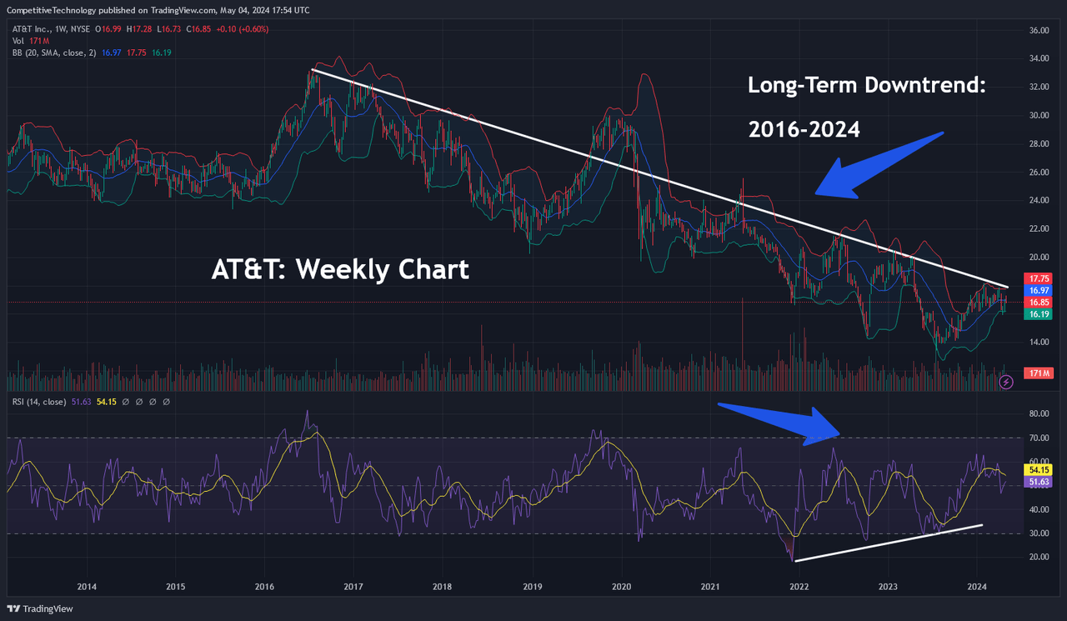Click the 30.00 price axis label

1039,115
